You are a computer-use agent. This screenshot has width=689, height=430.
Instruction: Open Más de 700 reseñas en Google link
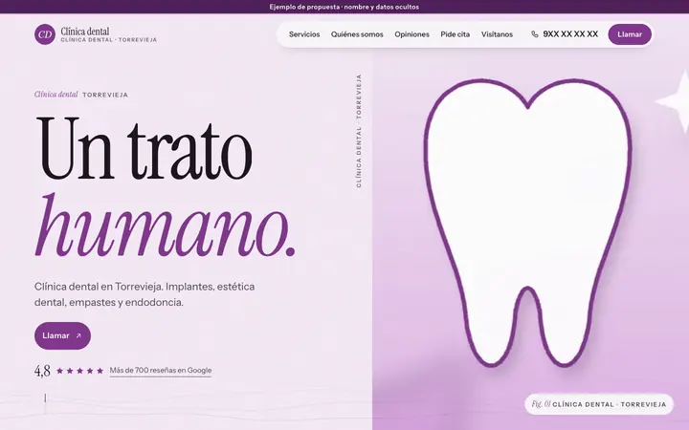point(161,371)
